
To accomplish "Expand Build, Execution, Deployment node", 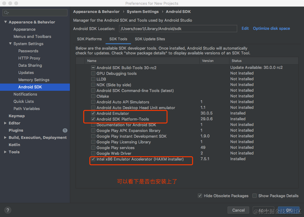I will (5, 137).
